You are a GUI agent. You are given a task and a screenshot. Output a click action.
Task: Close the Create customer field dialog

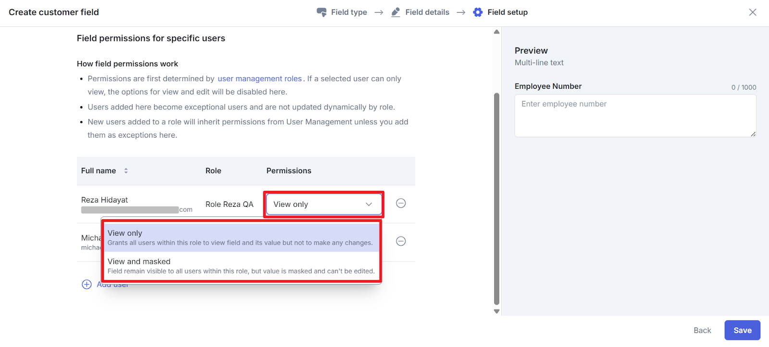pyautogui.click(x=753, y=12)
